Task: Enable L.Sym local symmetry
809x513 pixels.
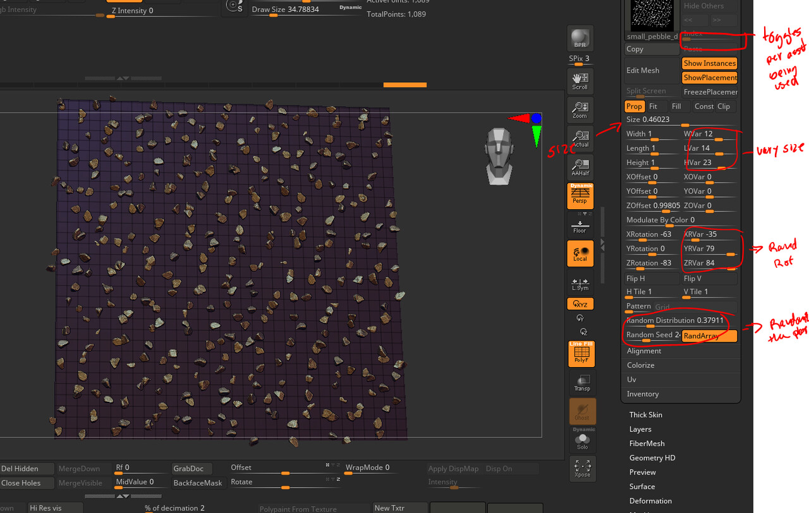Action: click(x=580, y=284)
